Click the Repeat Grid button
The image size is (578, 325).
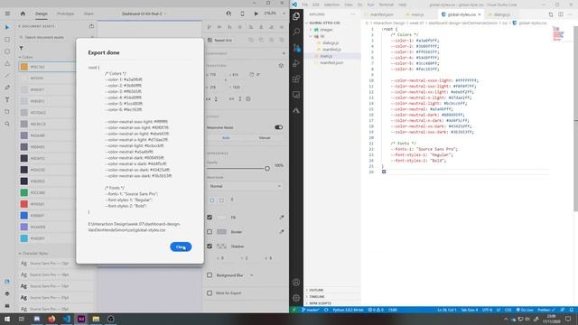tap(219, 40)
